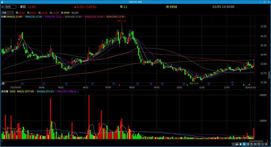Click the right-edge panel collapse handle
This screenshot has height=147, width=271.
tap(269, 75)
